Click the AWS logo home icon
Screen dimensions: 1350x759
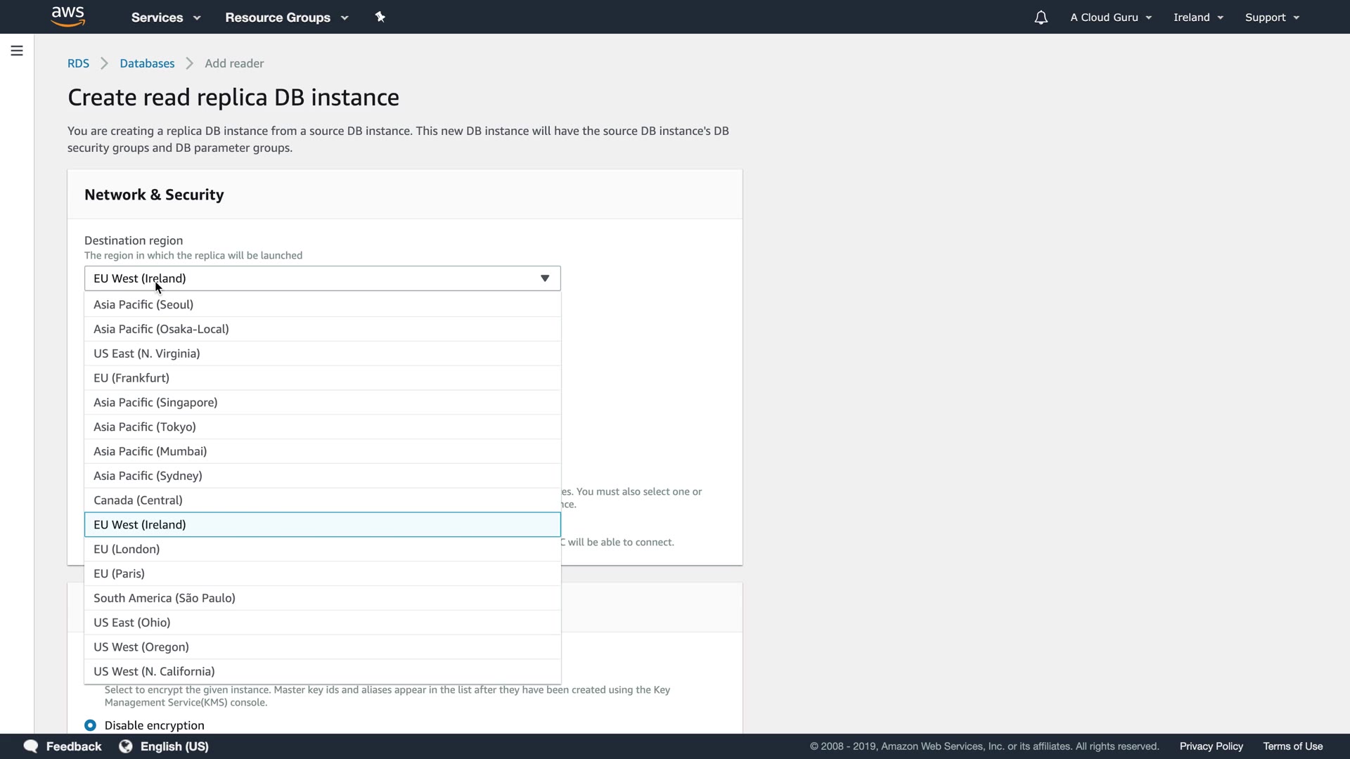point(68,16)
